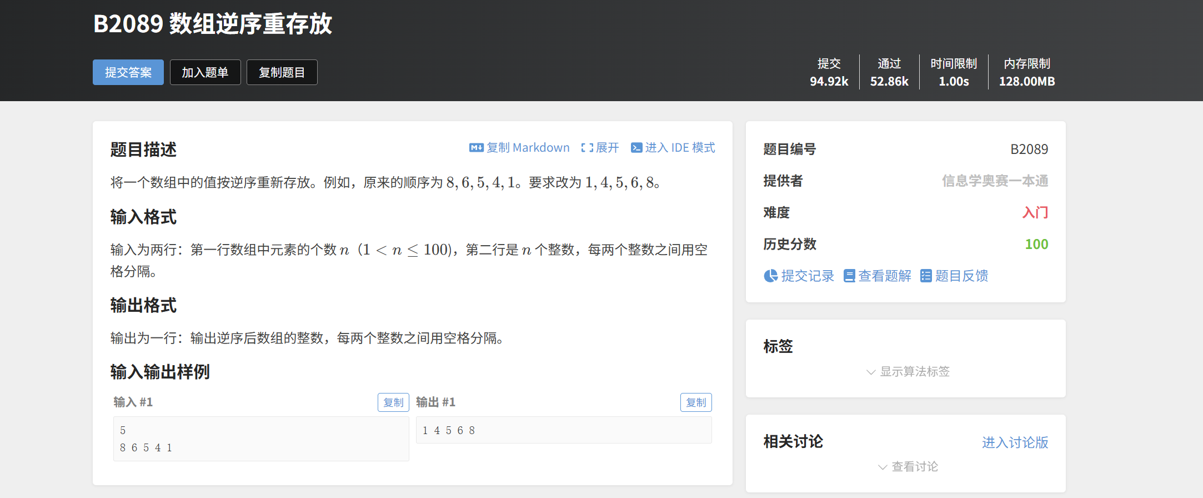Click the 入门 difficulty label
The image size is (1203, 498).
pos(1035,213)
